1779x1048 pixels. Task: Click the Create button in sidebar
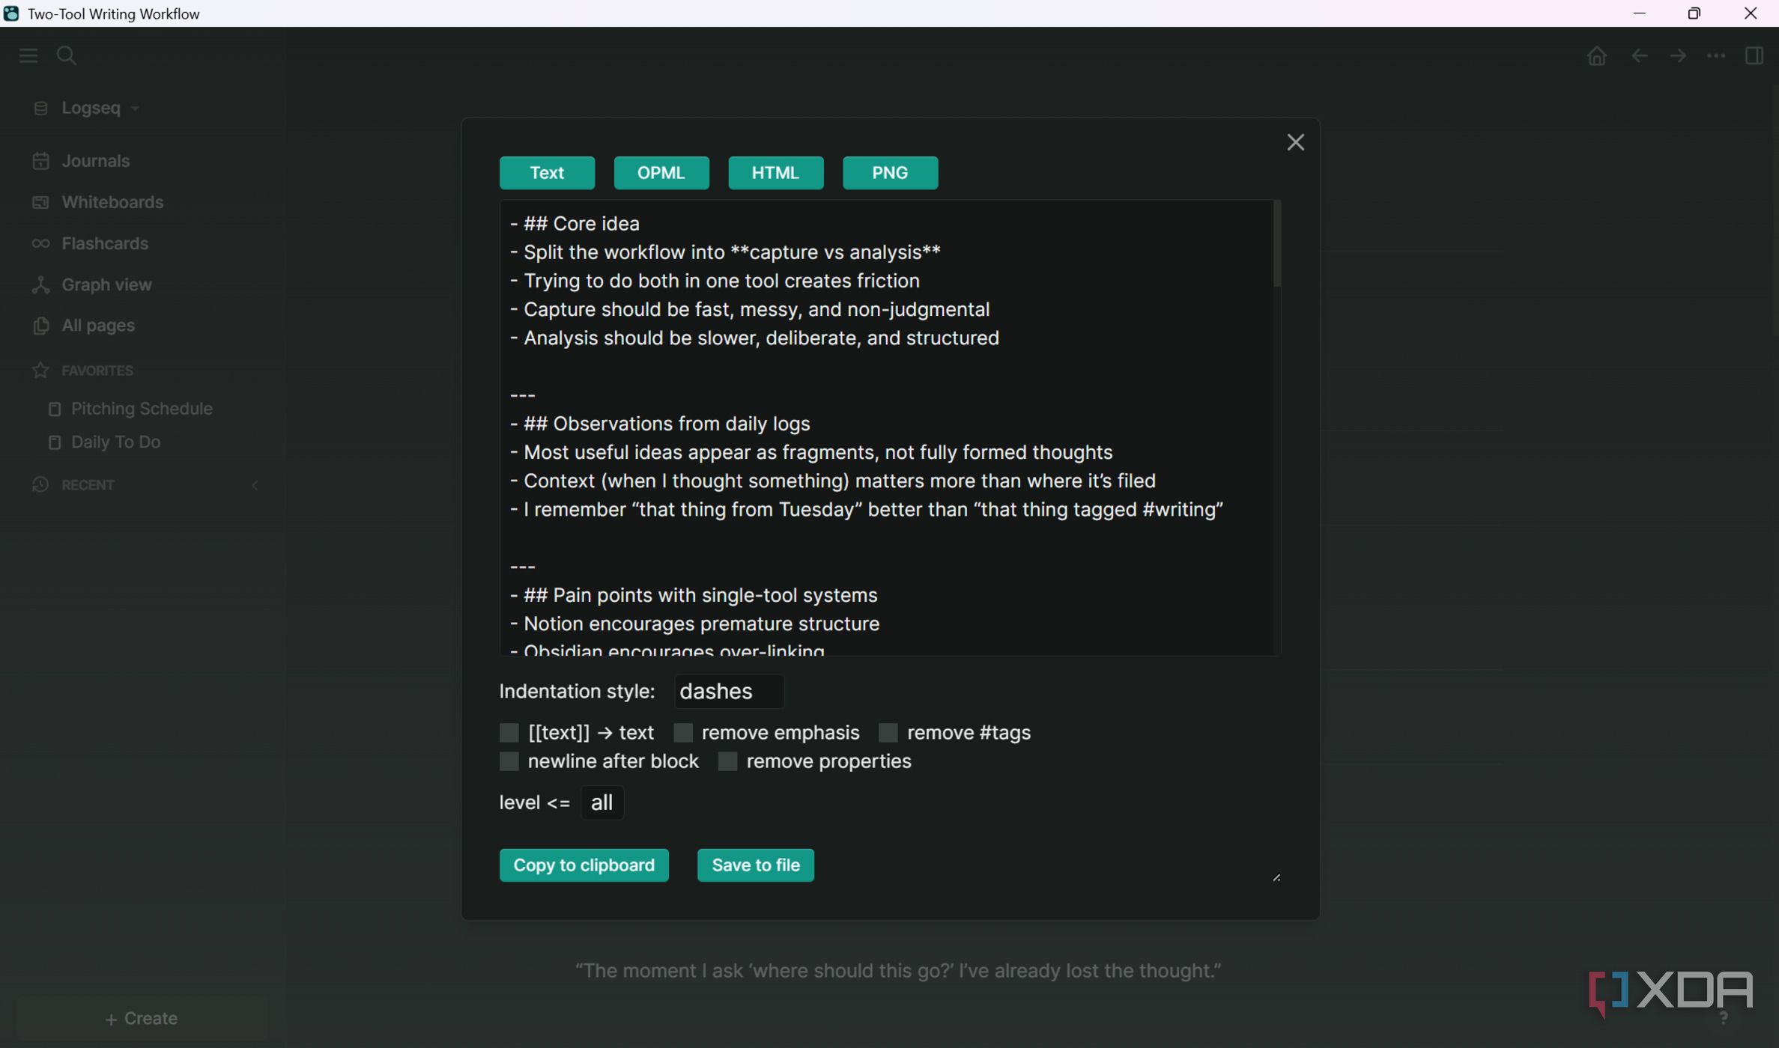click(x=142, y=1019)
